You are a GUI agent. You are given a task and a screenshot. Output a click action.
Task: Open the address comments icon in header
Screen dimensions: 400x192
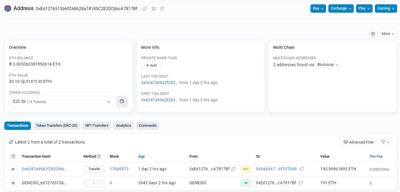tap(162, 9)
